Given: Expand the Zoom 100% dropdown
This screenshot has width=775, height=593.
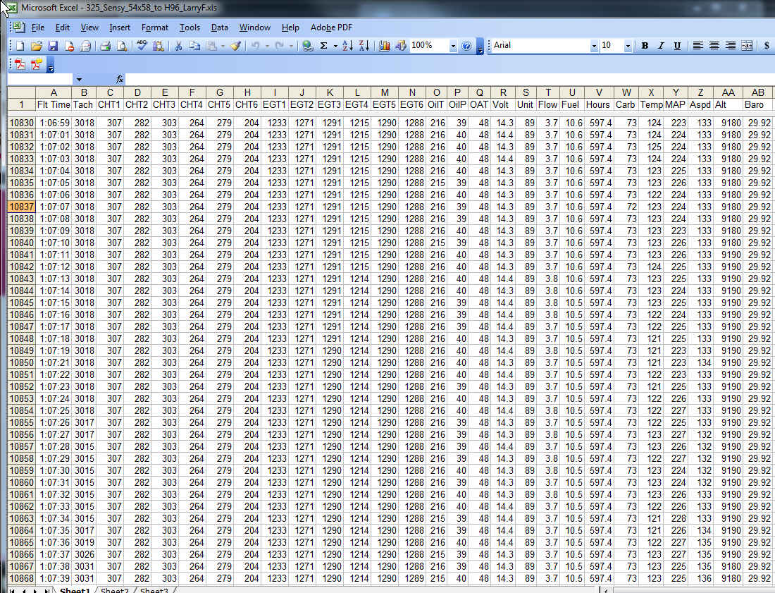Looking at the screenshot, I should (453, 46).
